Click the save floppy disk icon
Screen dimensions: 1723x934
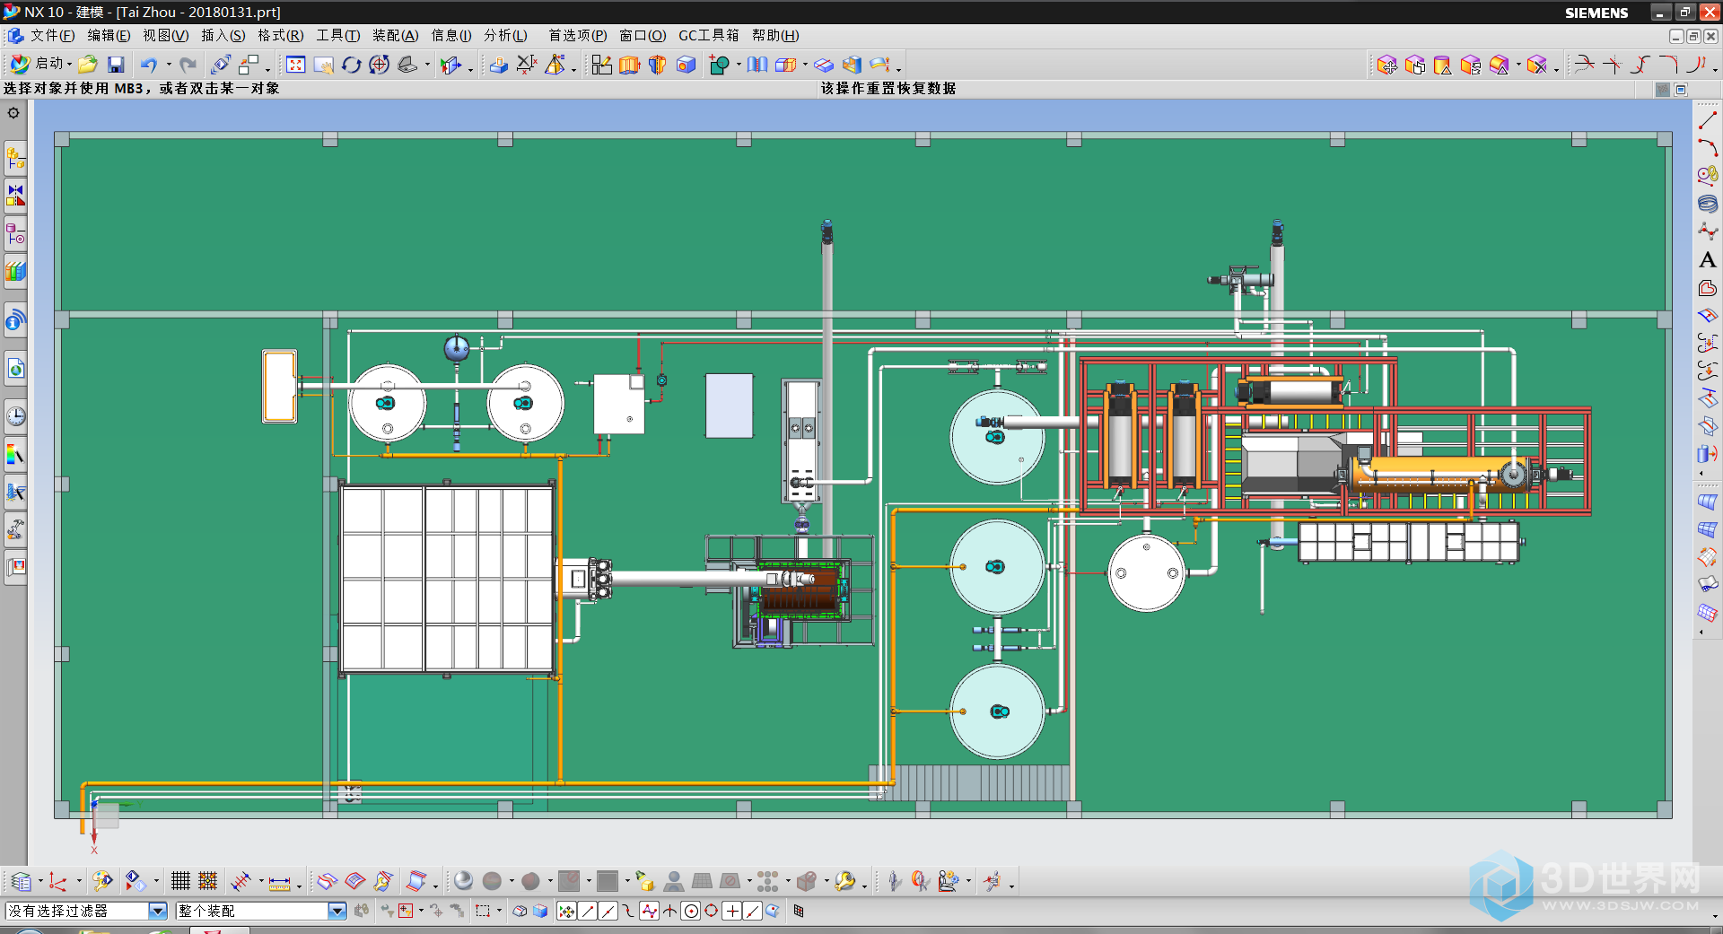116,65
